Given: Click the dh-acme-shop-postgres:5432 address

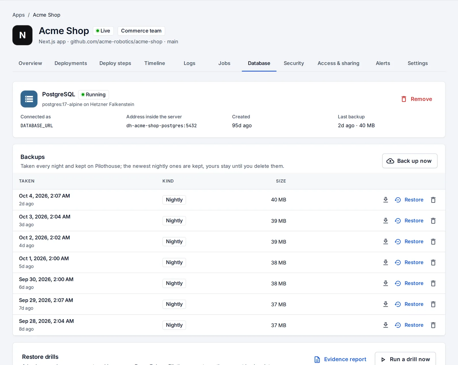Looking at the screenshot, I should 161,126.
